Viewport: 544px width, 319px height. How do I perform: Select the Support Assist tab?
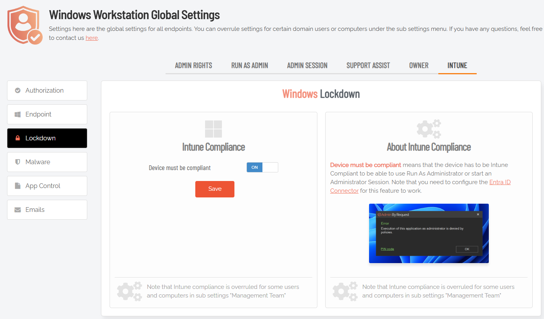coord(368,66)
